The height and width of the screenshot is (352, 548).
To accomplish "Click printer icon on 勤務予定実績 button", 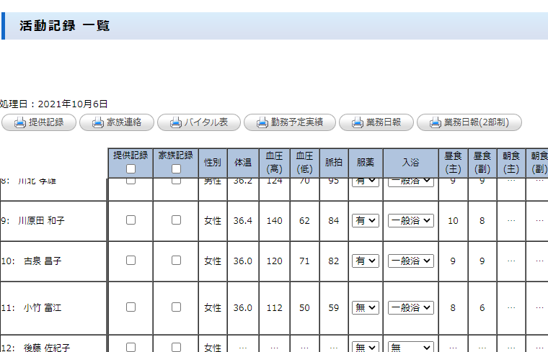I will [262, 122].
